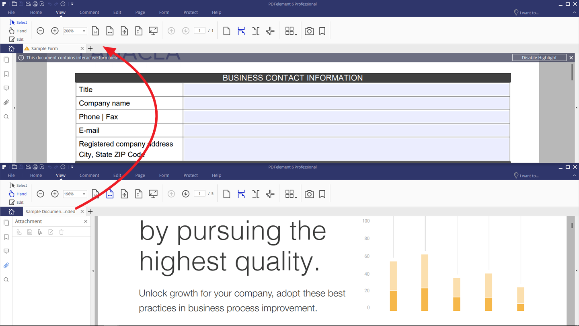579x326 pixels.
Task: Open Attachments panel in top window sidebar
Action: pos(6,103)
